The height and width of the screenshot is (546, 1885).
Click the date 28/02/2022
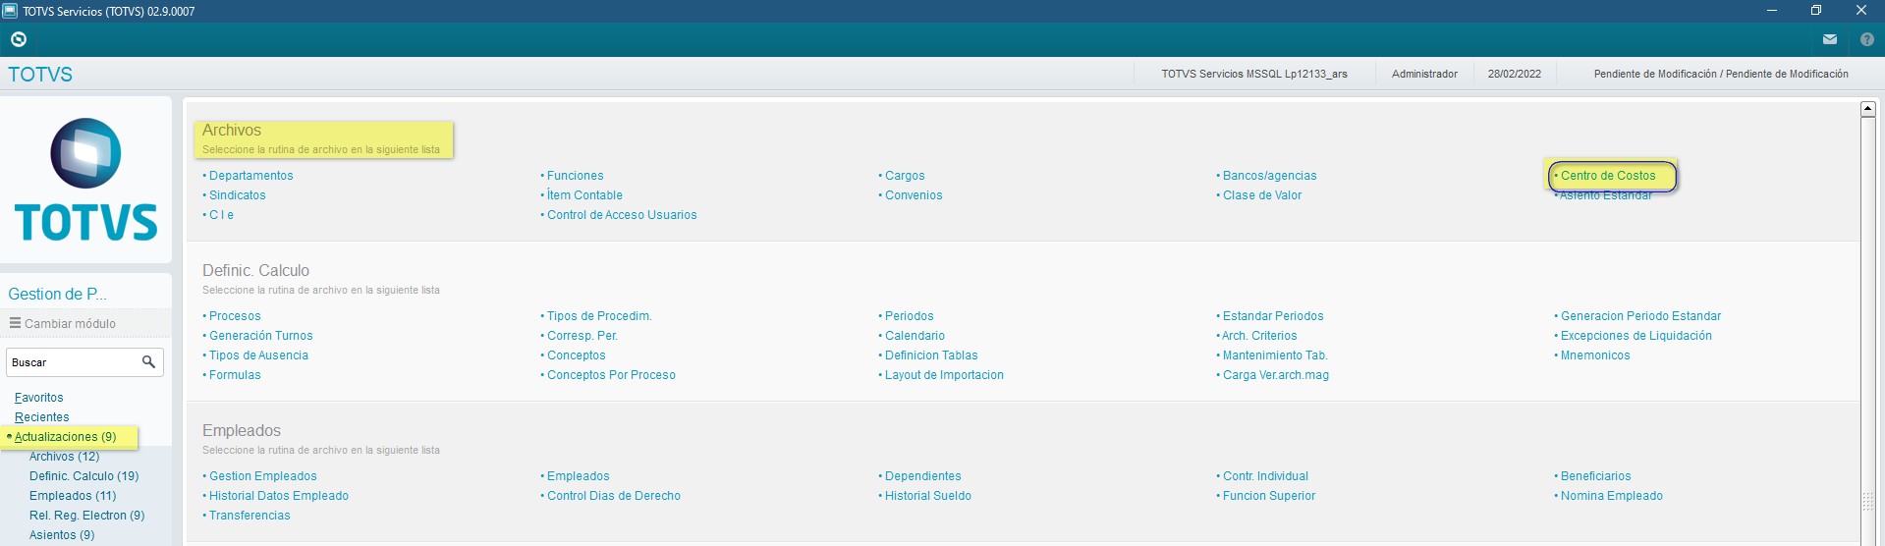click(x=1514, y=74)
